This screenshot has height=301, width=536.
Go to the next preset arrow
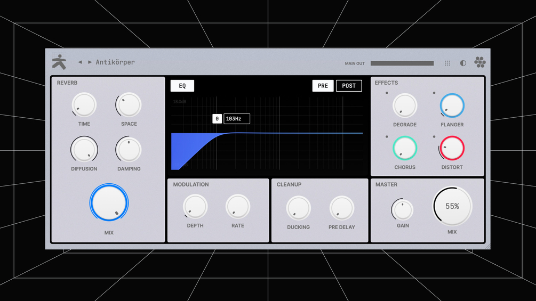(90, 62)
